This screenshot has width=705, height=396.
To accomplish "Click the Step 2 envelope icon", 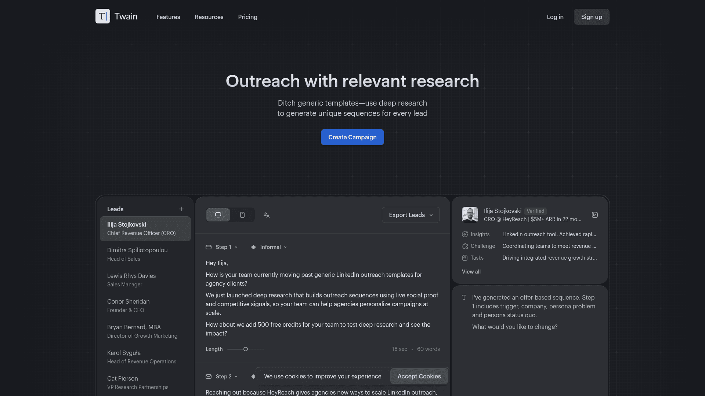I will (x=209, y=377).
